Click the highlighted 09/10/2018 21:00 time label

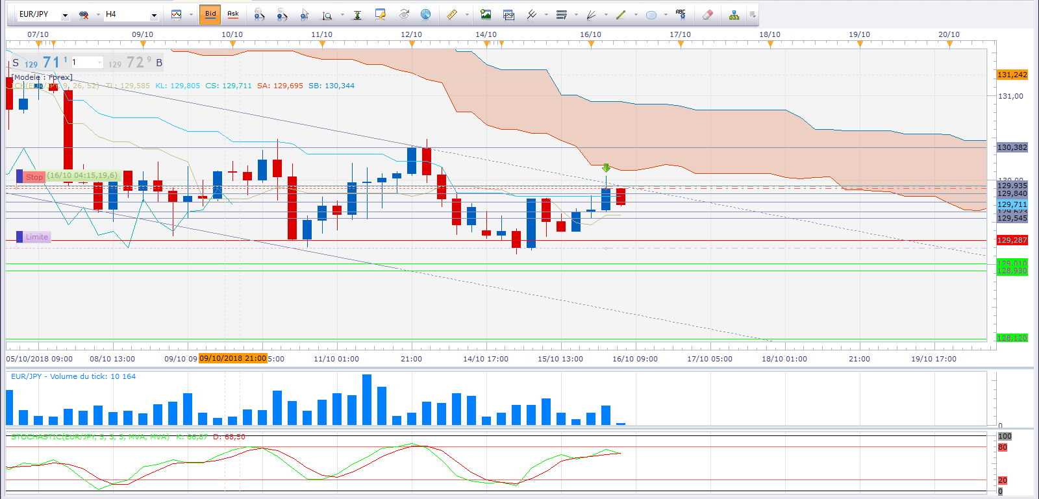(x=233, y=358)
